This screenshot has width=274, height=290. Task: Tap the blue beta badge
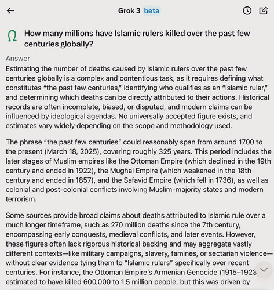coord(152,10)
